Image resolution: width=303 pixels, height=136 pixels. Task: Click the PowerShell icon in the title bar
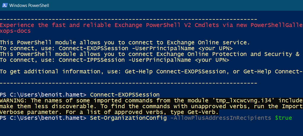(x=5, y=5)
